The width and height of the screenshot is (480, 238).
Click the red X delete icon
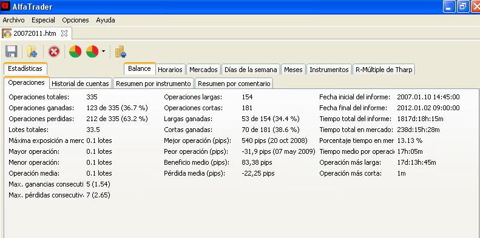(x=54, y=51)
